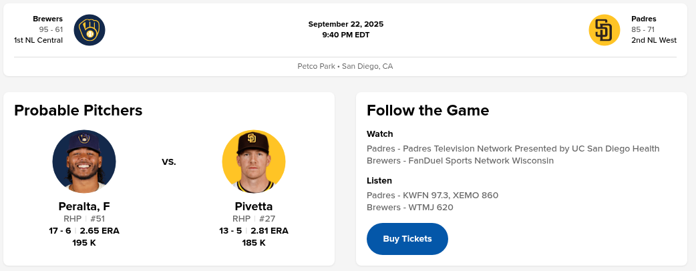Select the Peralta, F pitcher name
This screenshot has width=696, height=271.
(84, 206)
